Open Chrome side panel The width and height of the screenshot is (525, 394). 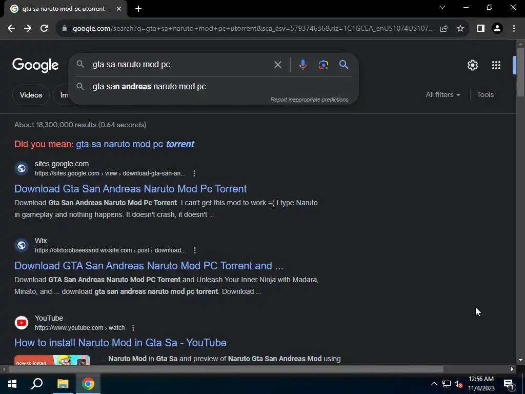tap(481, 29)
